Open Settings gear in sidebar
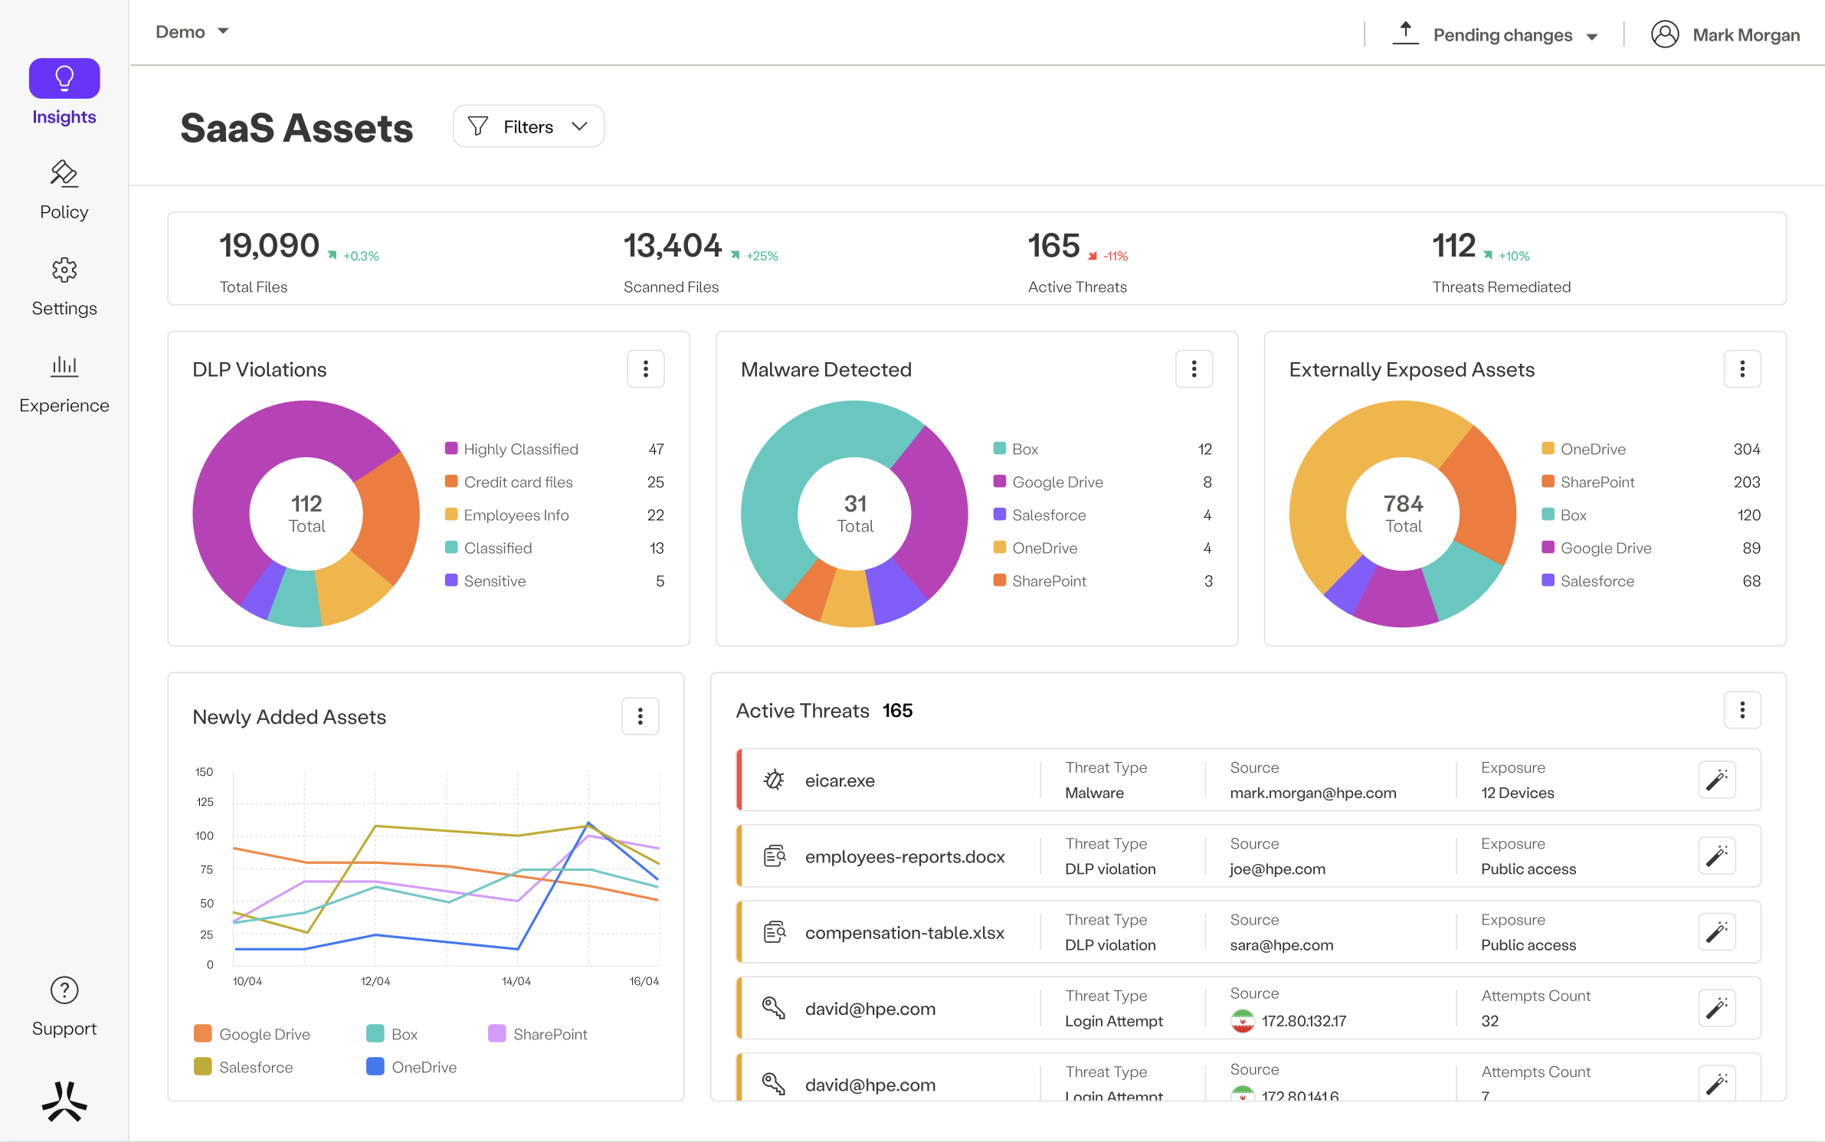The width and height of the screenshot is (1825, 1142). [64, 270]
